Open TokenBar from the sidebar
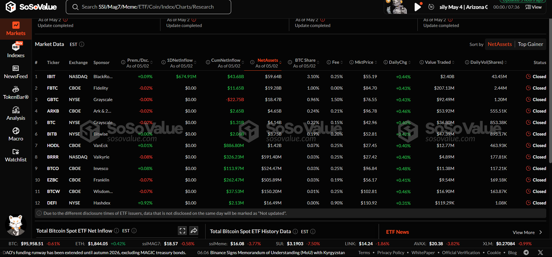Image resolution: width=552 pixels, height=257 pixels. 16,93
